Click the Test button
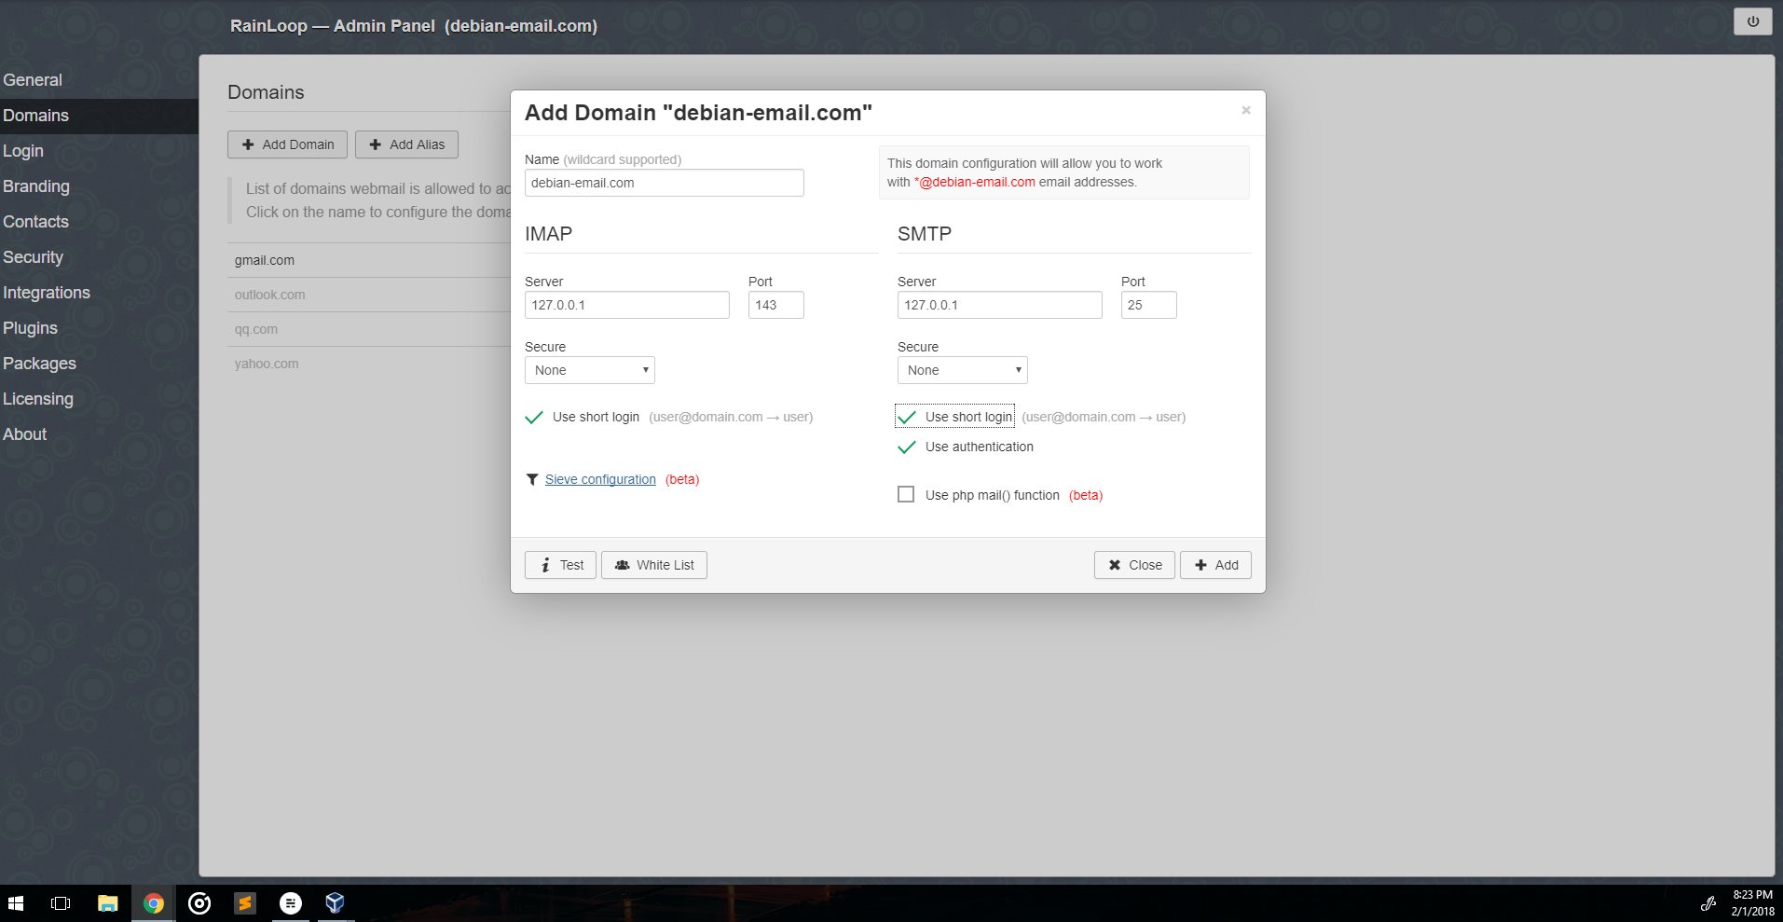This screenshot has height=922, width=1783. [x=560, y=565]
